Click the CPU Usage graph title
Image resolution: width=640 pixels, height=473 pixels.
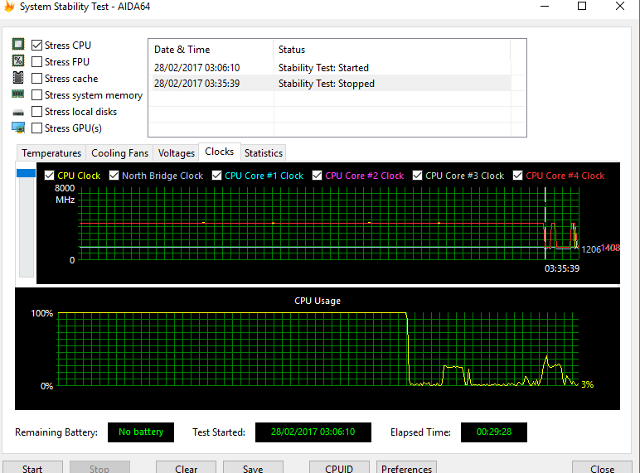coord(318,301)
